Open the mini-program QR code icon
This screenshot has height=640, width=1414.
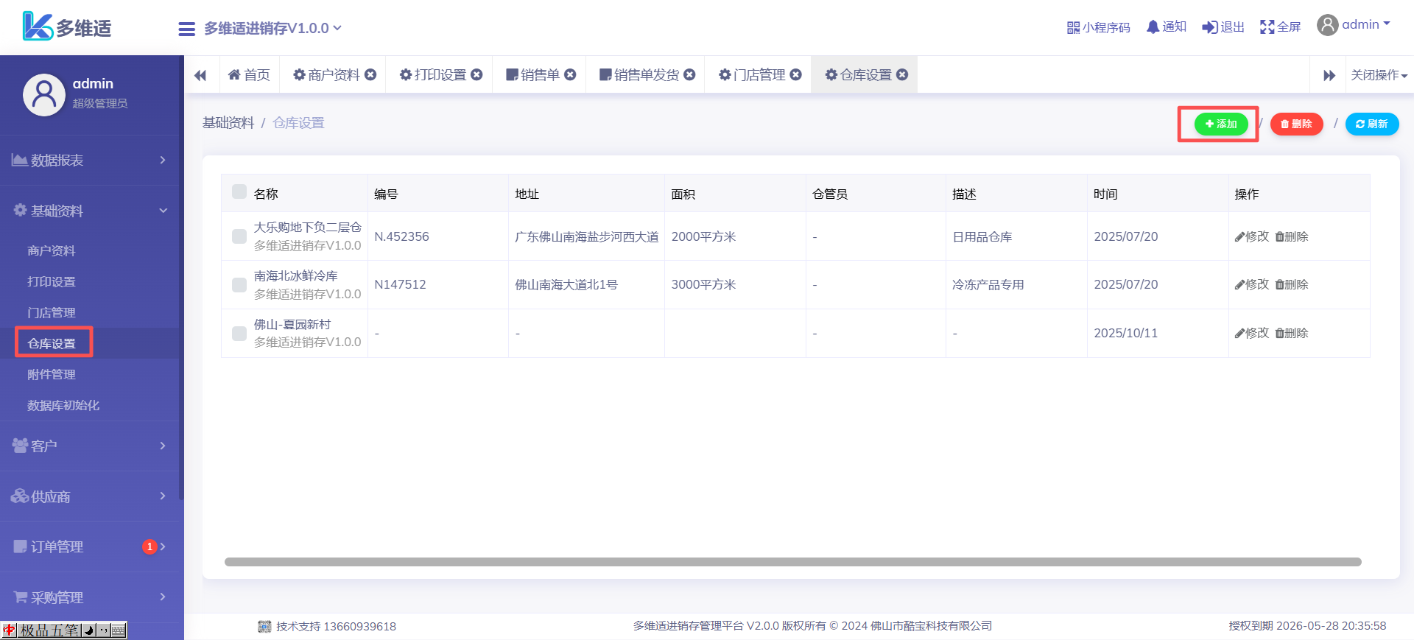pyautogui.click(x=1073, y=28)
